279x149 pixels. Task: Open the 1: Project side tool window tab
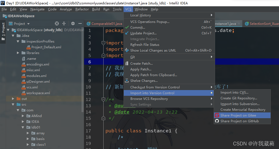pyautogui.click(x=3, y=31)
